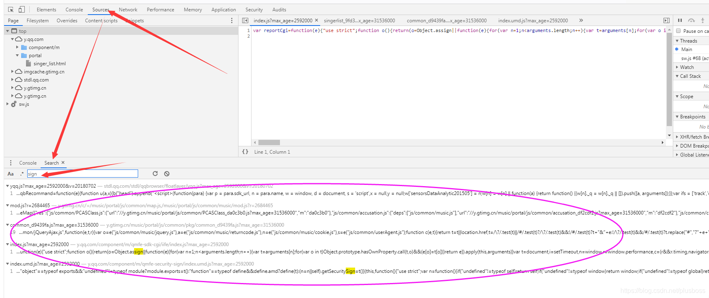Switch to Overrides navigator tab
709x298 pixels.
pyautogui.click(x=67, y=21)
